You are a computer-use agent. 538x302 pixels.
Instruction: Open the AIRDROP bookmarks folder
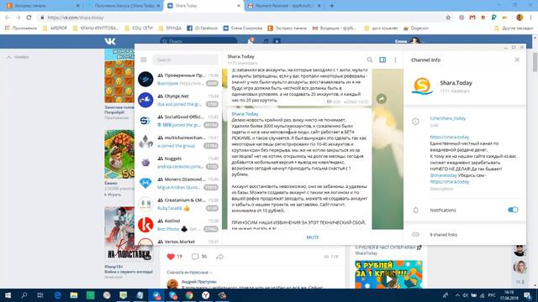55,29
